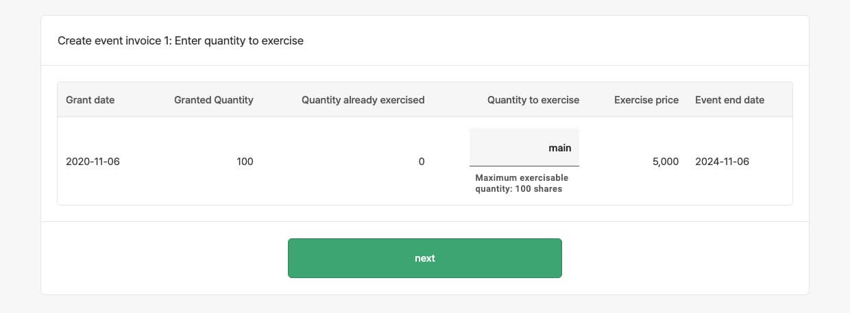Select the grant date 2020-11-06 cell
Screen dimensions: 850x313
coord(93,162)
